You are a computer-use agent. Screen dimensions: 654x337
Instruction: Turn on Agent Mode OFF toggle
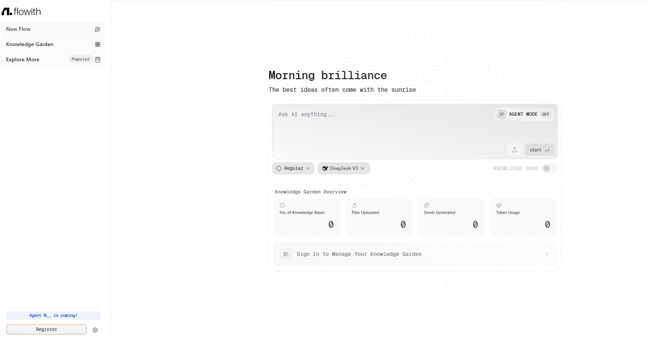[x=545, y=114]
